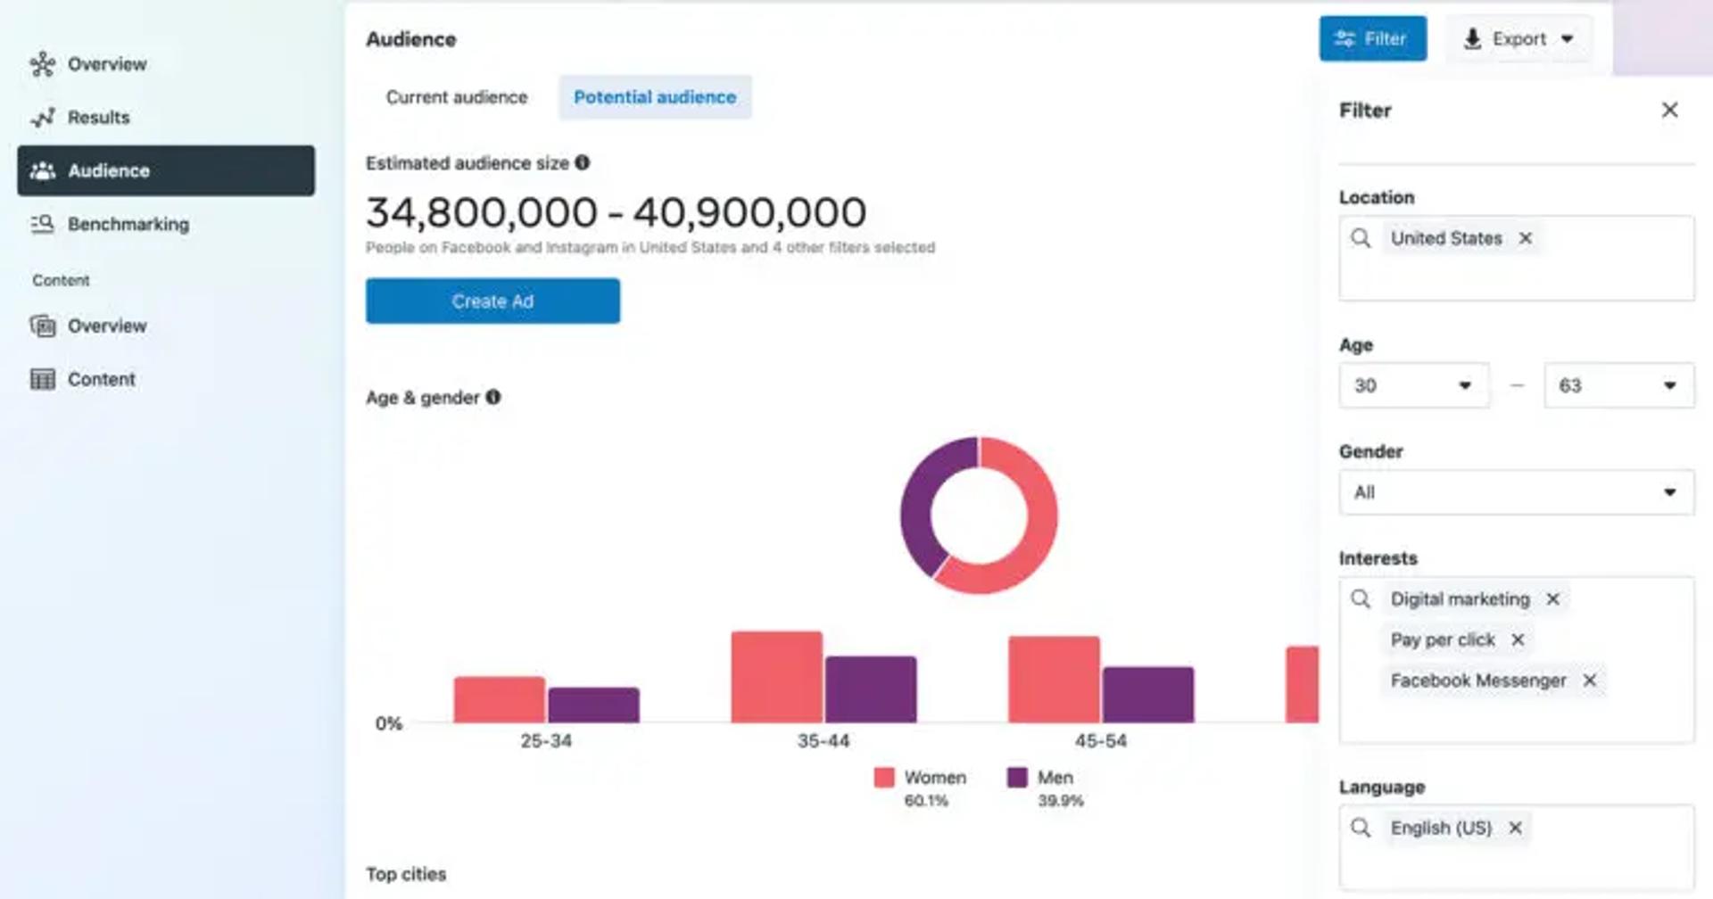Screen dimensions: 1713x899
Task: Open the maximum age 63 dropdown
Action: pos(1619,385)
